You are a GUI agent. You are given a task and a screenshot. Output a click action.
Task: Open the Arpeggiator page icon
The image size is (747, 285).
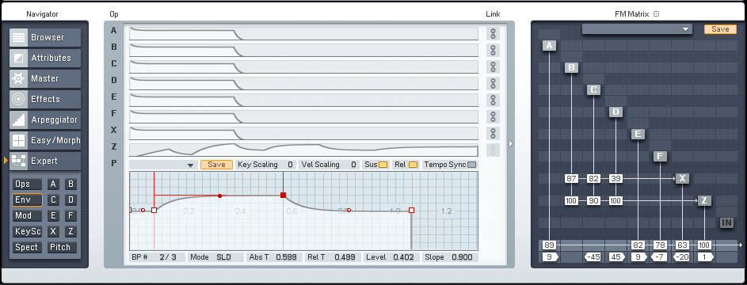click(x=18, y=120)
